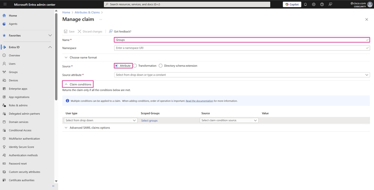
Task: Click the Multifactor authentication shield icon
Action: [x=4, y=138]
